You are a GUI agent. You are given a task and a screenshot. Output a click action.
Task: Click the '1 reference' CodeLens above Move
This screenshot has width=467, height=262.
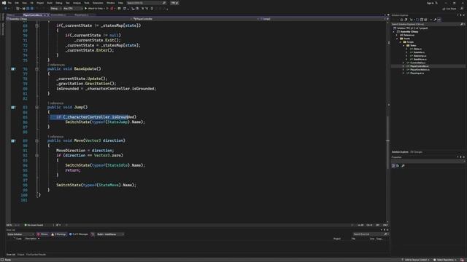coord(55,137)
